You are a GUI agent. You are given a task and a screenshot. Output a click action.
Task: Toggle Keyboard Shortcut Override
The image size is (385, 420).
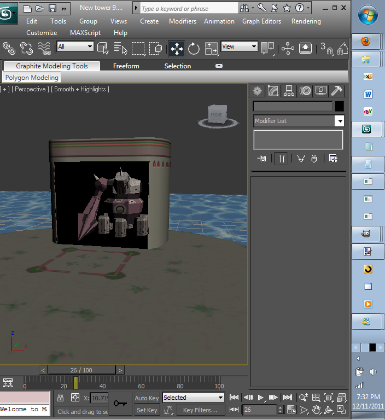click(305, 49)
